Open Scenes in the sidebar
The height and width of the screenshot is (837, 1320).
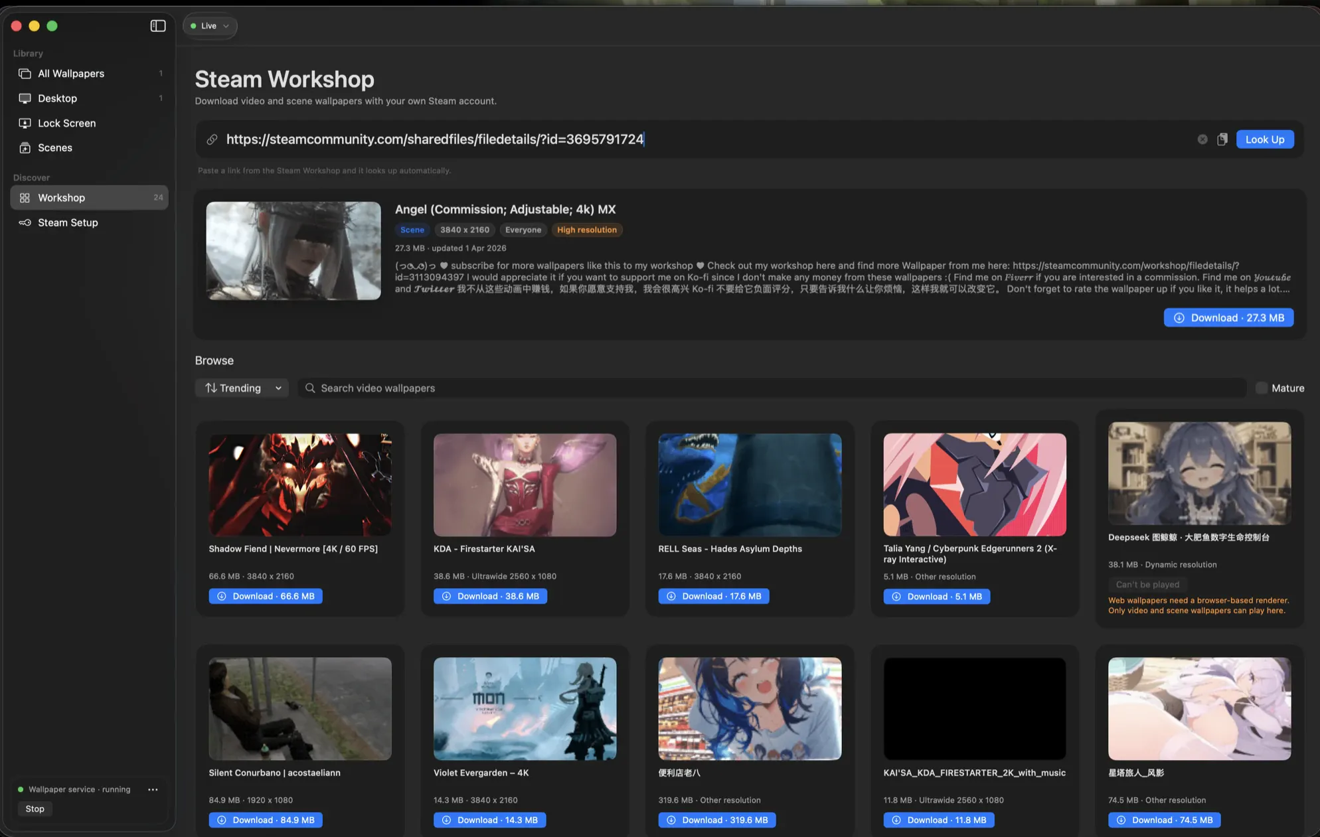point(89,148)
